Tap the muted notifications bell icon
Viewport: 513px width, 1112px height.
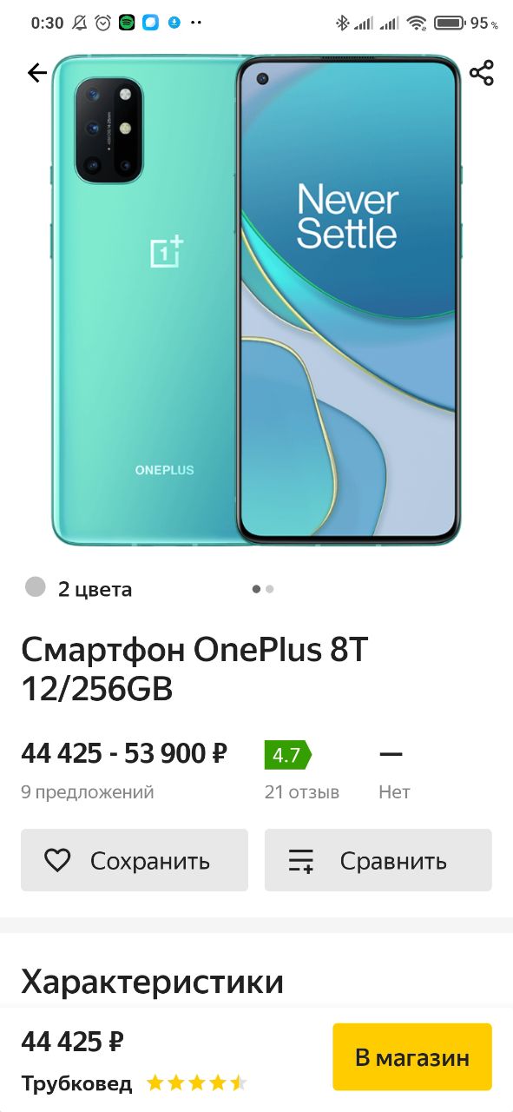pyautogui.click(x=80, y=23)
